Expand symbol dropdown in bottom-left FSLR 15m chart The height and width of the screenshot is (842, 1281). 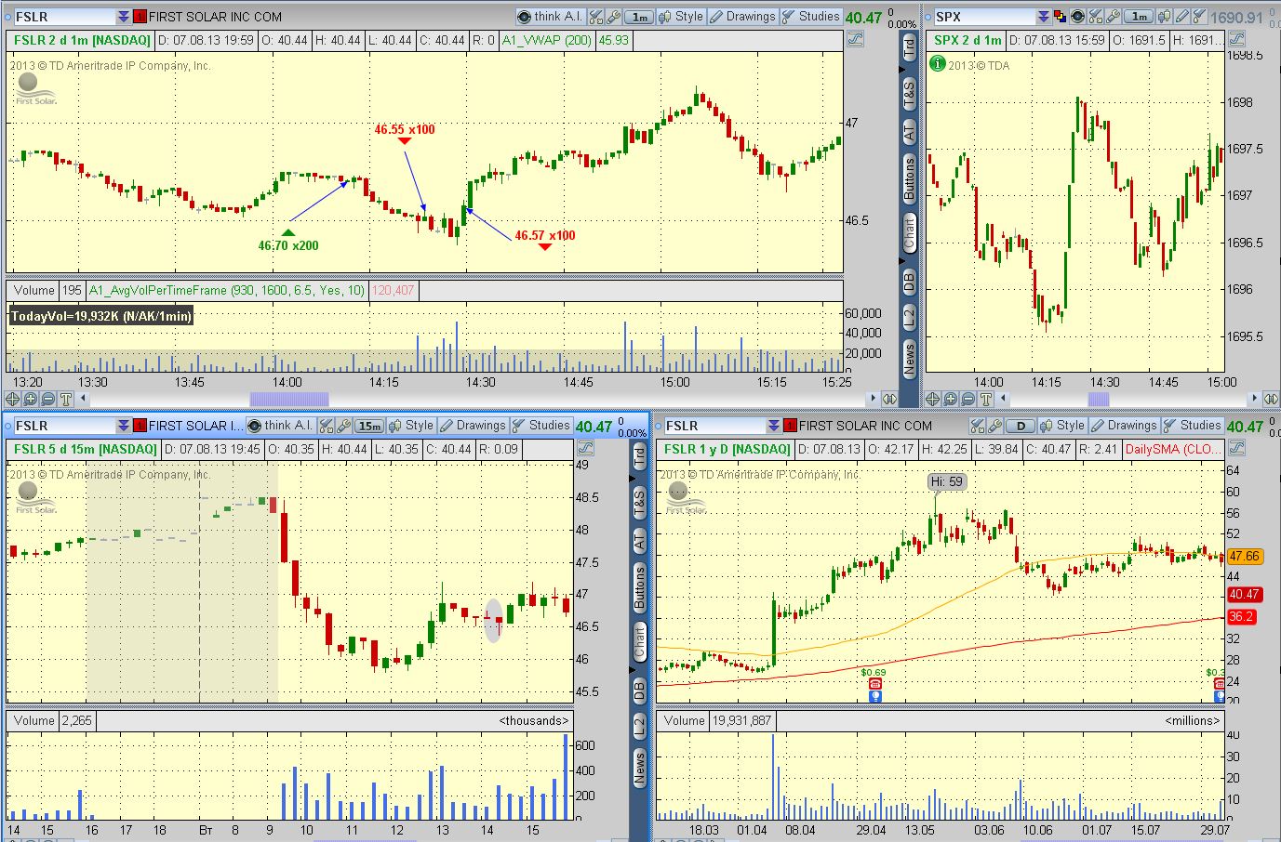[124, 426]
